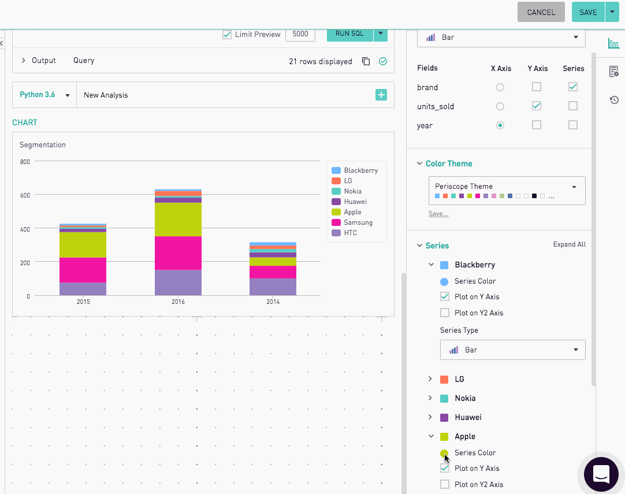Click the LG series orange swatch
The height and width of the screenshot is (494, 625).
[444, 379]
